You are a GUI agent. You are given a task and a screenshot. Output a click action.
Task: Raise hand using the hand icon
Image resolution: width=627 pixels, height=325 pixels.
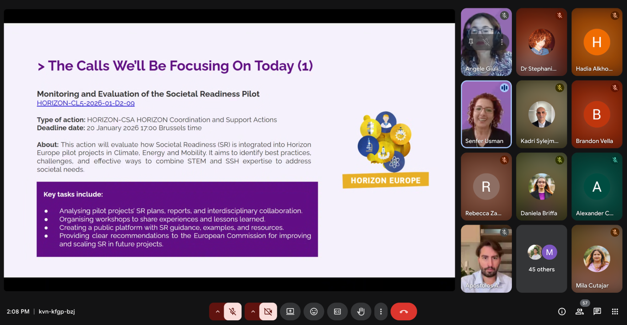tap(361, 312)
